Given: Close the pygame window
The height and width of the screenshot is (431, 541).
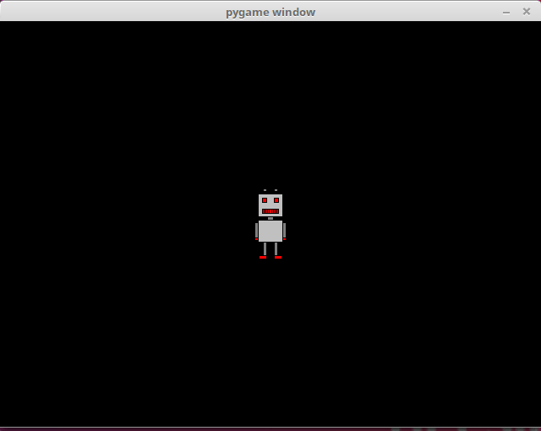Looking at the screenshot, I should 527,12.
